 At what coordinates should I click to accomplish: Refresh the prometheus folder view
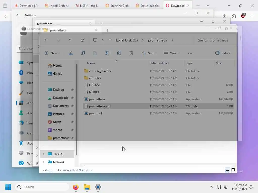[82, 40]
